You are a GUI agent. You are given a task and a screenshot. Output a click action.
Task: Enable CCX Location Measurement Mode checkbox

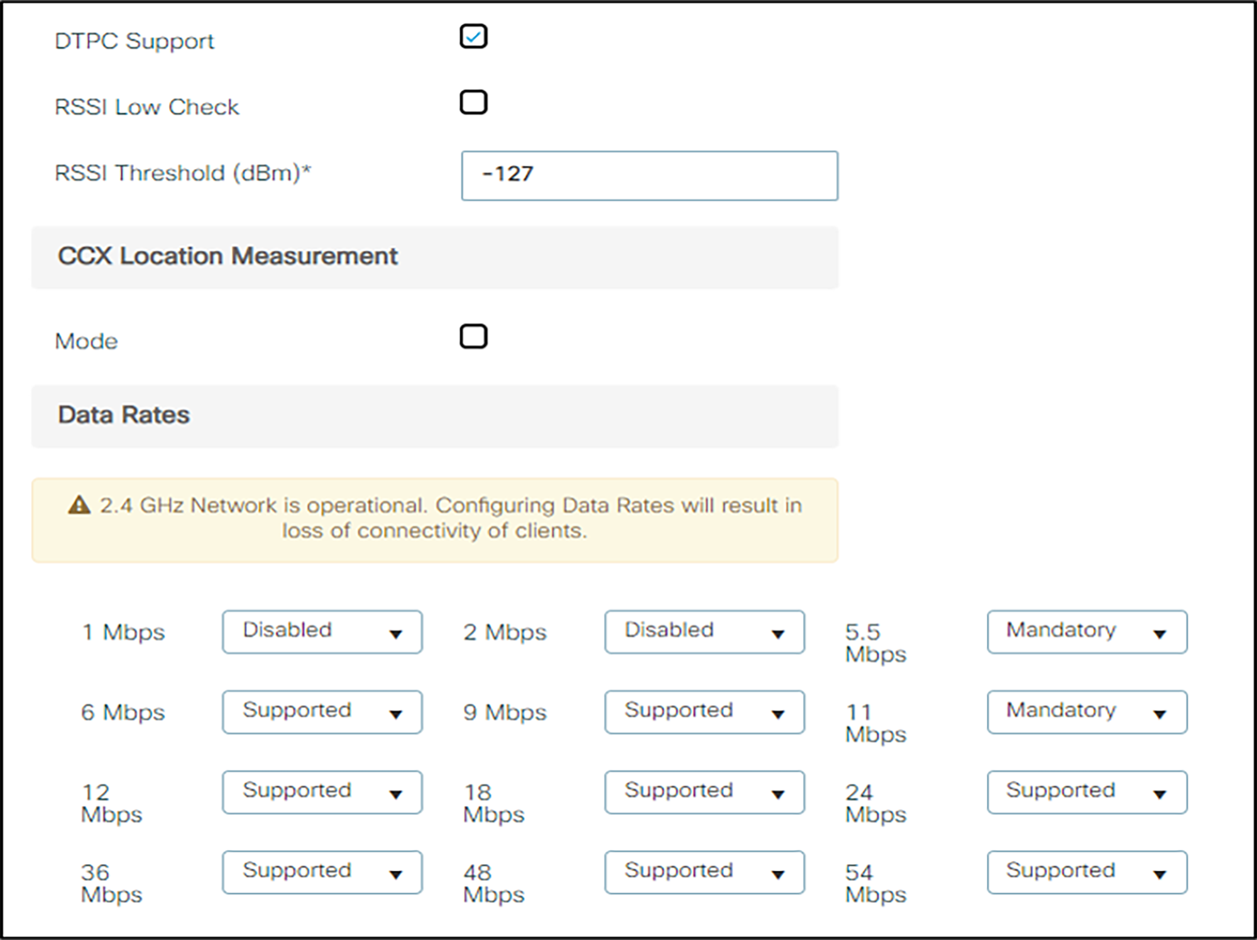(473, 337)
